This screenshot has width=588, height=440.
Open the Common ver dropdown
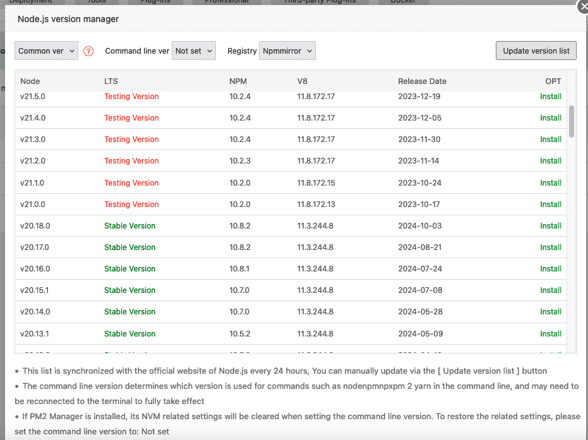(47, 51)
